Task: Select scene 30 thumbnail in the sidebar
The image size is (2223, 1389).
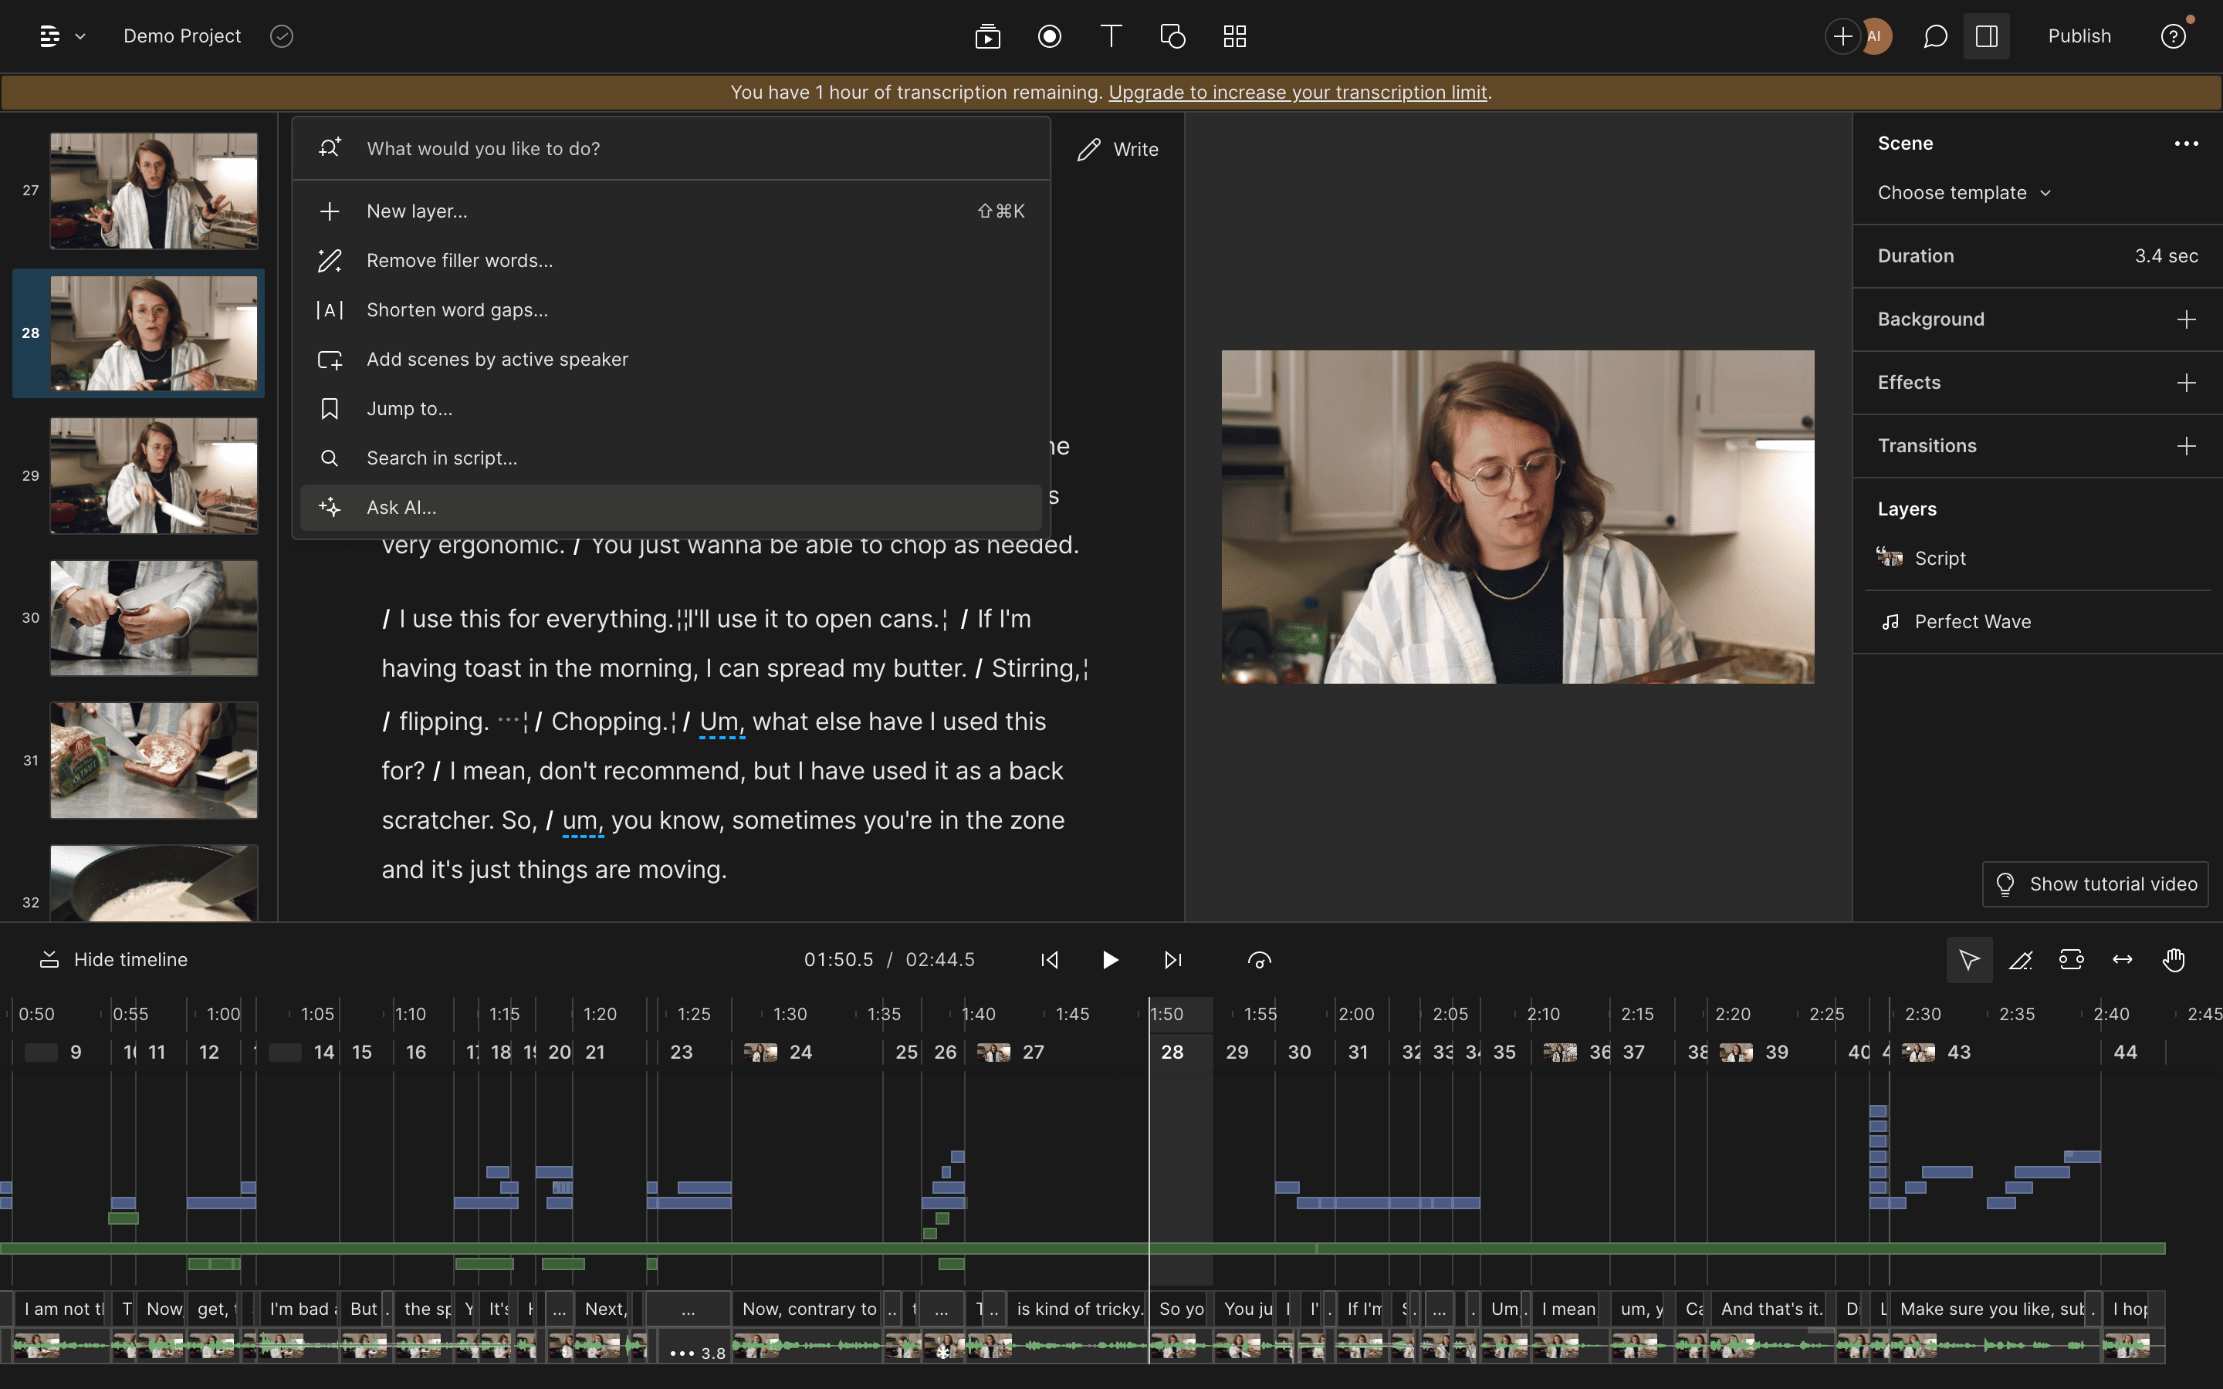Action: point(154,617)
